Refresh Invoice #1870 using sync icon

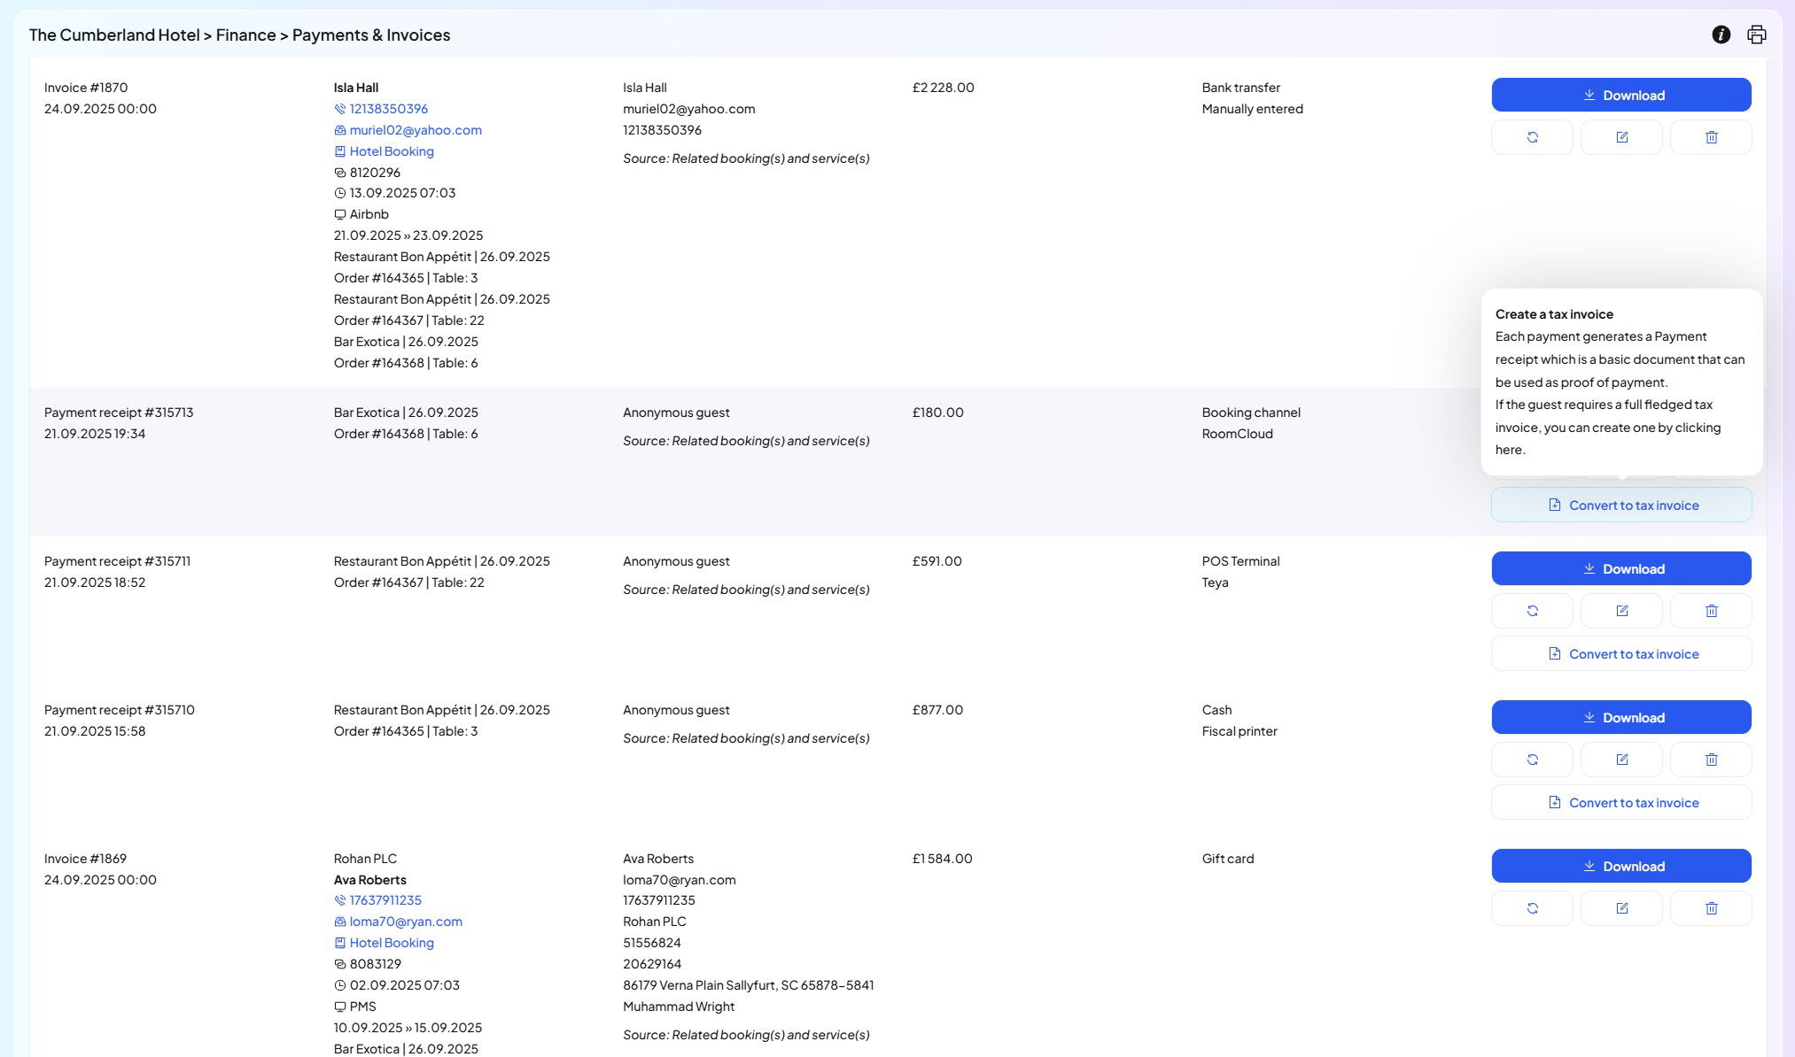coord(1532,137)
